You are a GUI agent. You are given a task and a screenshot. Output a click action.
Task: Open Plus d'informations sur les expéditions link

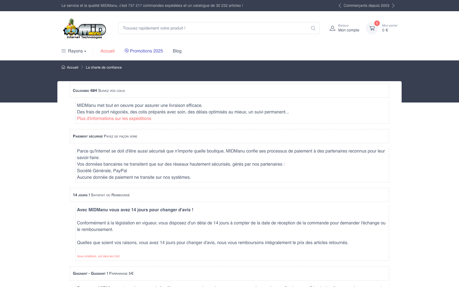click(114, 119)
